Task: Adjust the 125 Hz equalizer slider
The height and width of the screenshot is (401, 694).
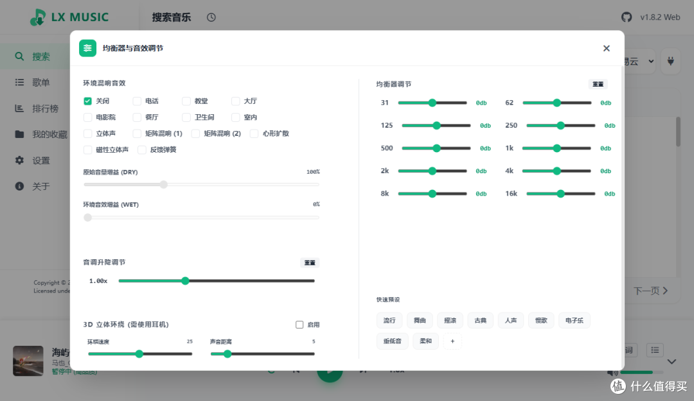Action: click(x=436, y=126)
